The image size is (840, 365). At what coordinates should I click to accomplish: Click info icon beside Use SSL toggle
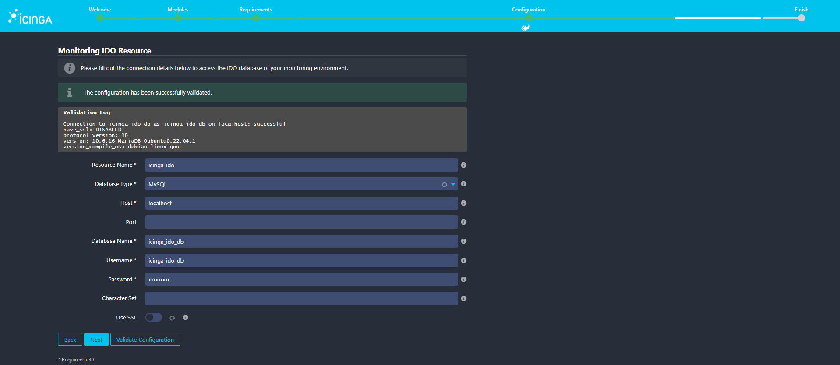coord(185,317)
